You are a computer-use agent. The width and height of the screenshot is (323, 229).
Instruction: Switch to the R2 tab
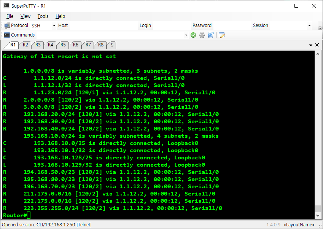point(25,45)
